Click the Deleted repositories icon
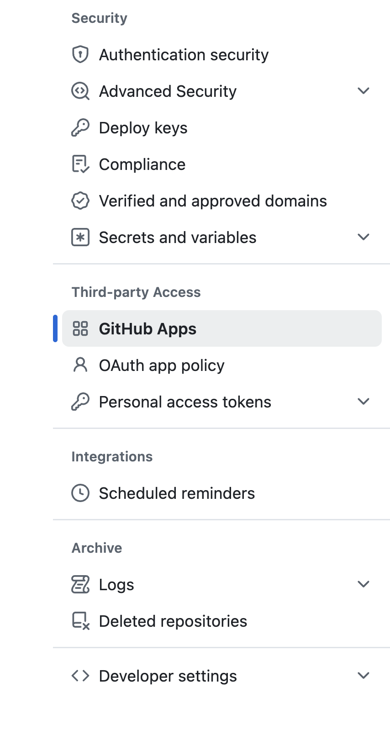The width and height of the screenshot is (390, 730). tap(80, 621)
